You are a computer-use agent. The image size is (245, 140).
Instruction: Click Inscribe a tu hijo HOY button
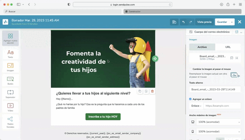pyautogui.click(x=103, y=117)
